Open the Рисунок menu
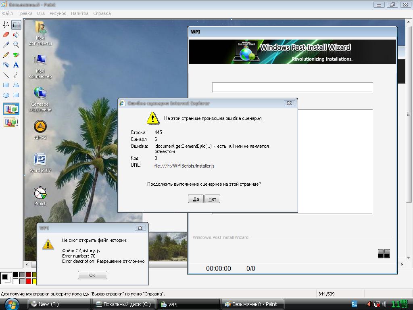The image size is (413, 310). click(x=58, y=13)
